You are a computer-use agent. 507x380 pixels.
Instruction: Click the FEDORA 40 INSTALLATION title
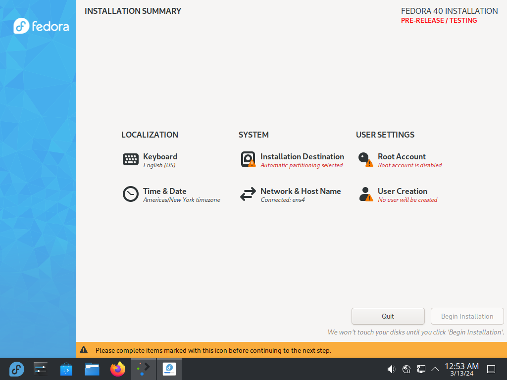(449, 11)
